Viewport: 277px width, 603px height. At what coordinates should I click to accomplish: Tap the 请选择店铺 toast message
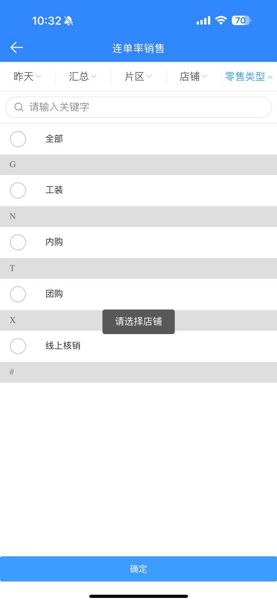click(x=138, y=322)
